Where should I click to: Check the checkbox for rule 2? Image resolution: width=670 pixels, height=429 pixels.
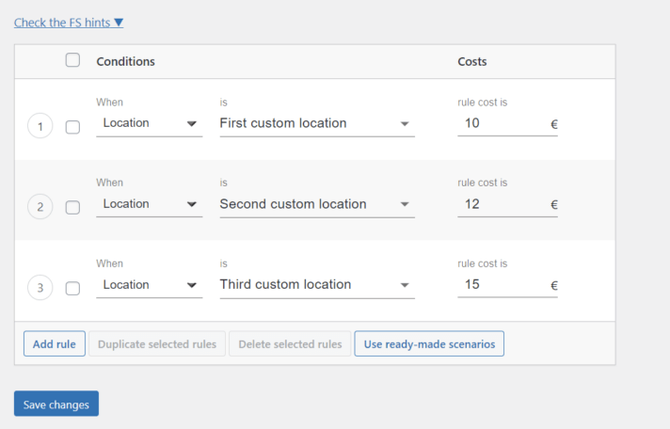tap(72, 208)
